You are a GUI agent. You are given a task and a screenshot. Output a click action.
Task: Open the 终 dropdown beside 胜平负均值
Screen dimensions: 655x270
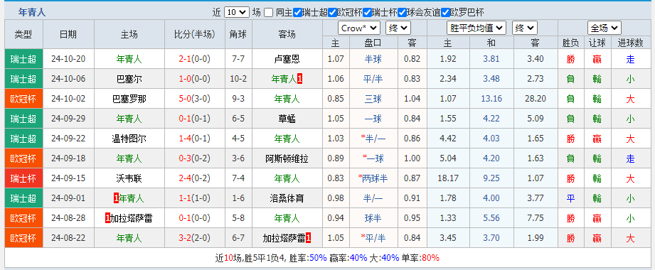(525, 28)
